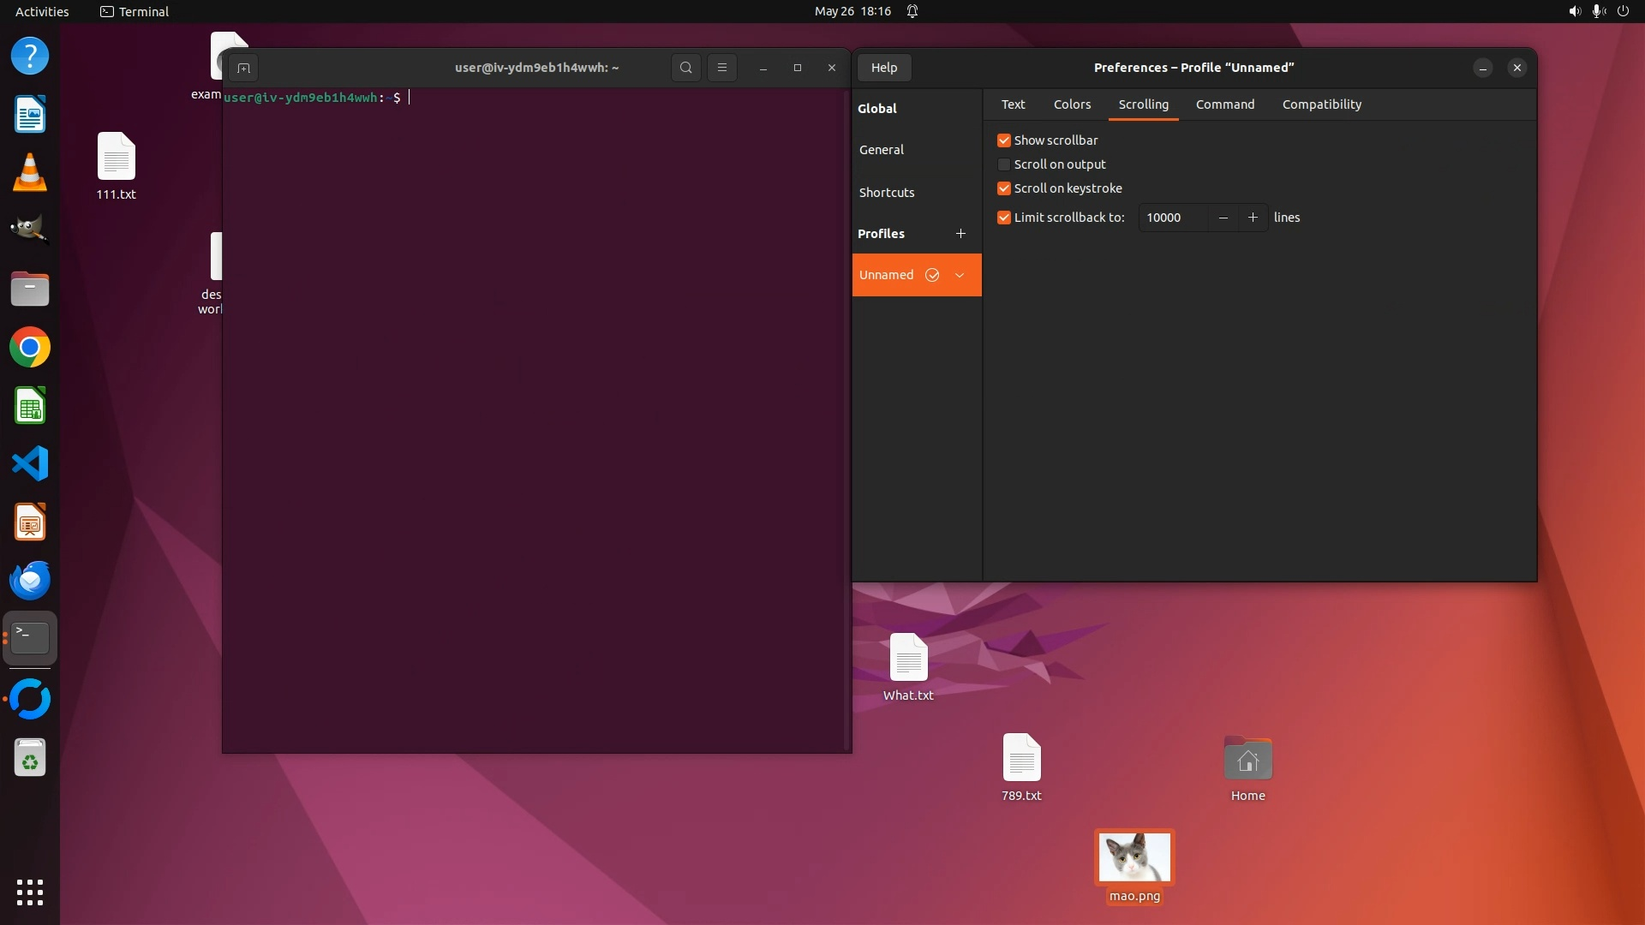Open Thunderbird mail from dock
This screenshot has width=1645, height=925.
pos(30,581)
